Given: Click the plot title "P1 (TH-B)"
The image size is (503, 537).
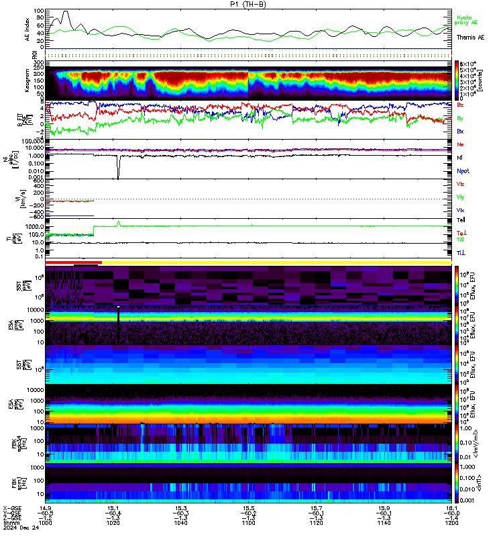Looking at the screenshot, I should pyautogui.click(x=248, y=4).
